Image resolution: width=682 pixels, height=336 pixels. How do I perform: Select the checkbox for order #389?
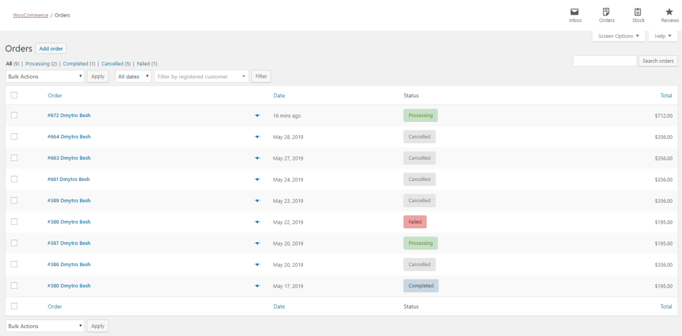(x=14, y=200)
